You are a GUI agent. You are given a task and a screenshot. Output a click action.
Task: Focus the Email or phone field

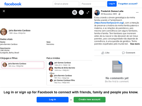pyautogui.click(x=66, y=4)
